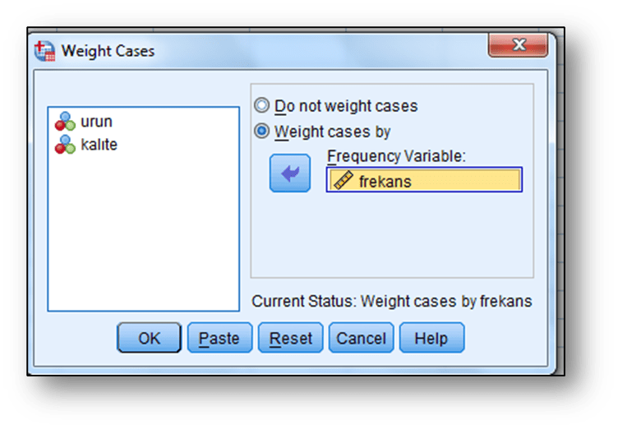Click the Frequency Variable label
Viewport: 618px width, 429px height.
395,156
